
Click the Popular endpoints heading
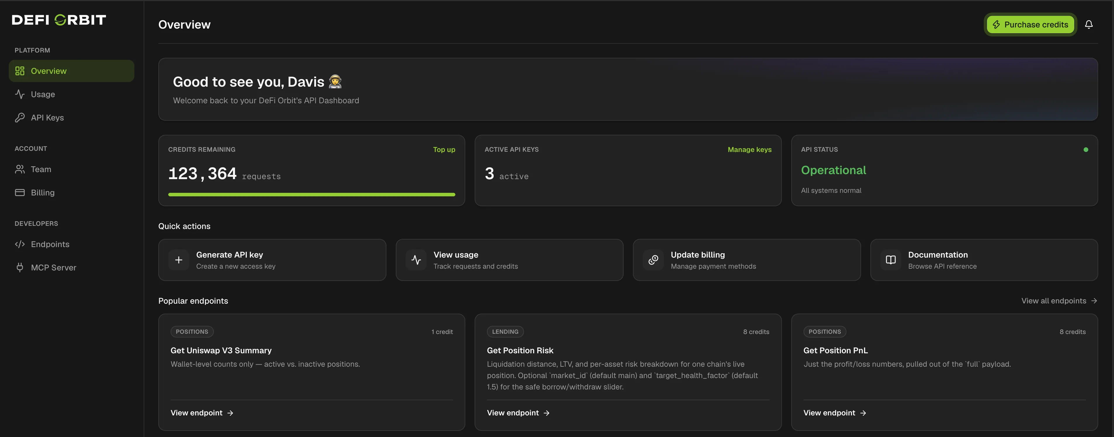click(193, 301)
